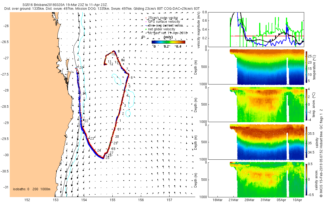Select the 'Dist. over ground: 1335km' summary line
Viewport: 325px width, 203px height.
[x=102, y=9]
